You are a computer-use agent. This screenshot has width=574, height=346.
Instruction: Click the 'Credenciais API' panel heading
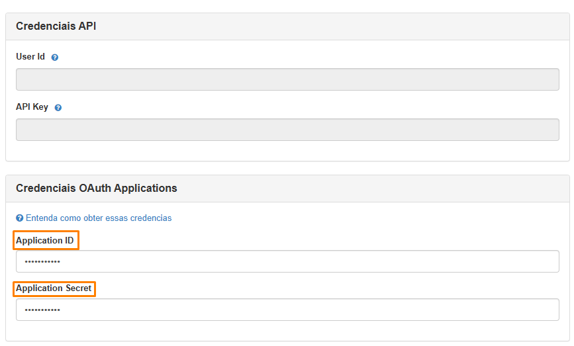pyautogui.click(x=56, y=26)
